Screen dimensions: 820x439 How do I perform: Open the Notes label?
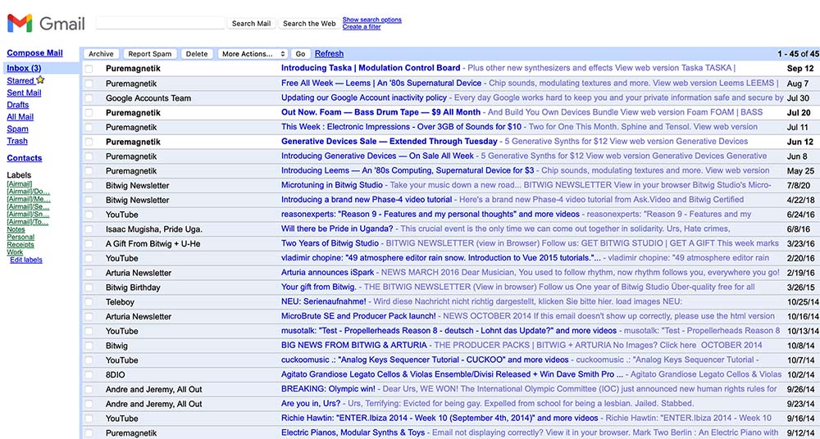[x=16, y=229]
